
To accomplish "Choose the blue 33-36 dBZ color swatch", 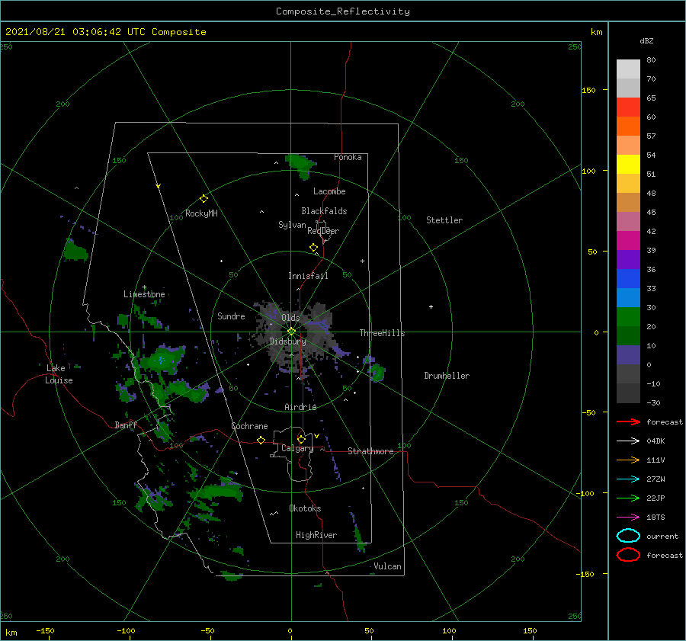I will (628, 279).
